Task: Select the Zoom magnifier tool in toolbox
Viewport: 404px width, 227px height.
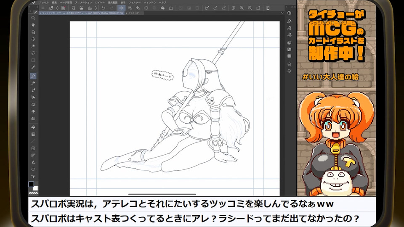Action: (x=33, y=18)
